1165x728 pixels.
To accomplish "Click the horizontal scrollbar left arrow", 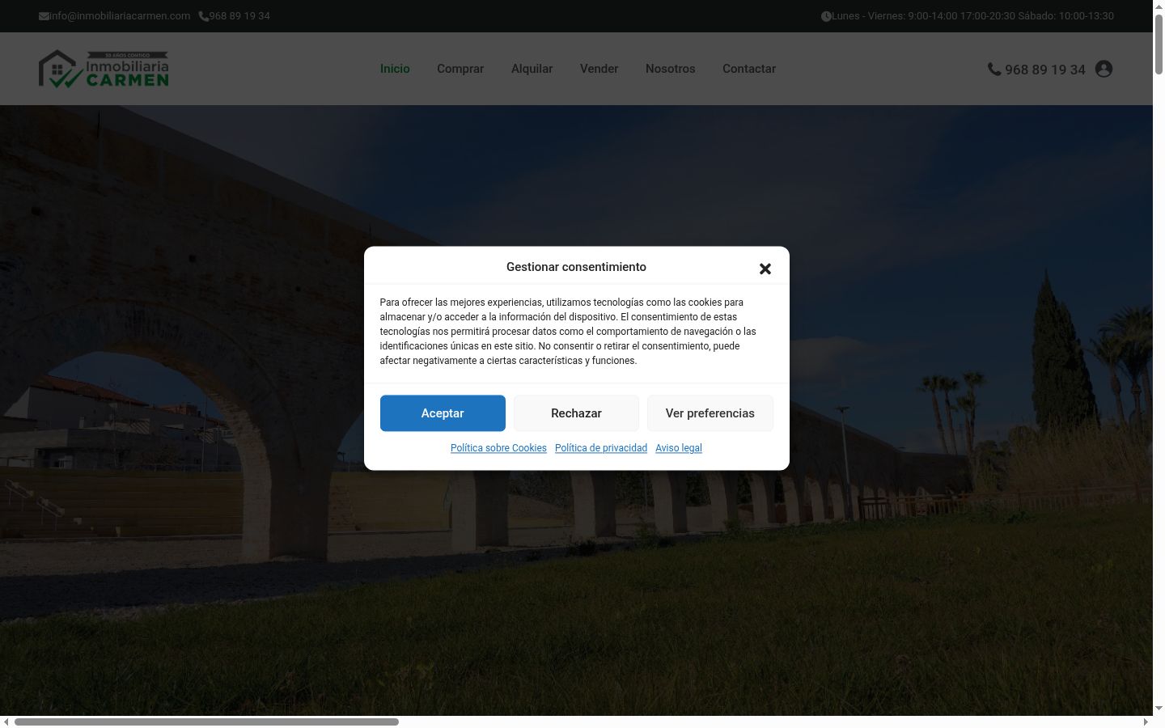I will click(x=6, y=722).
